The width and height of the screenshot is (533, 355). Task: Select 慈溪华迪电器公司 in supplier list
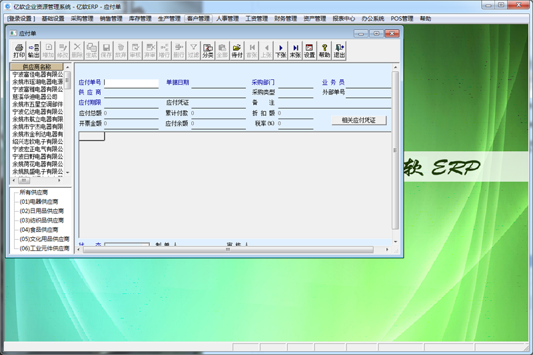point(35,97)
